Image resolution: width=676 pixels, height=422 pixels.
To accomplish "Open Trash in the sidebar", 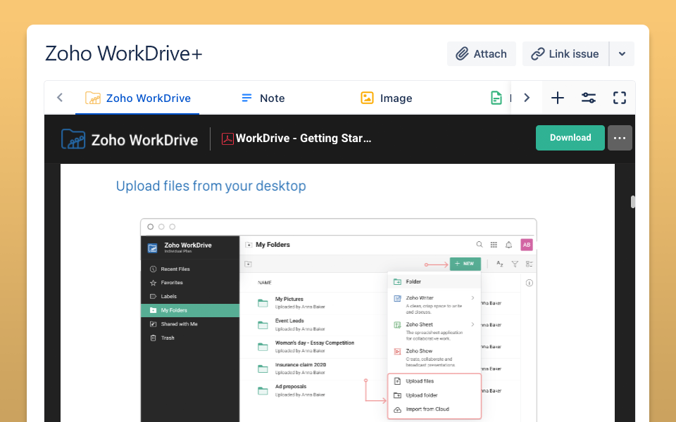I will (168, 338).
